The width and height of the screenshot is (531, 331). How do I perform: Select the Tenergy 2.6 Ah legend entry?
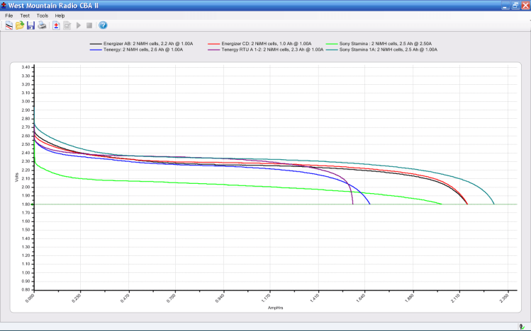(137, 50)
